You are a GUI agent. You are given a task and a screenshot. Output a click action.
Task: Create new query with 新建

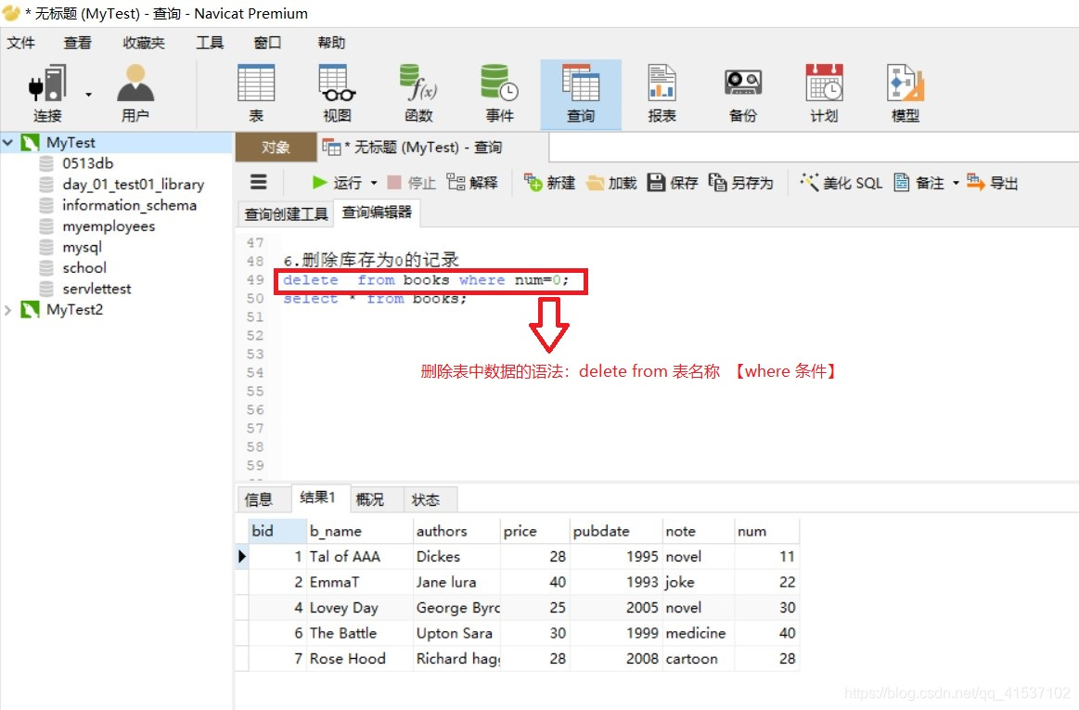pyautogui.click(x=549, y=183)
